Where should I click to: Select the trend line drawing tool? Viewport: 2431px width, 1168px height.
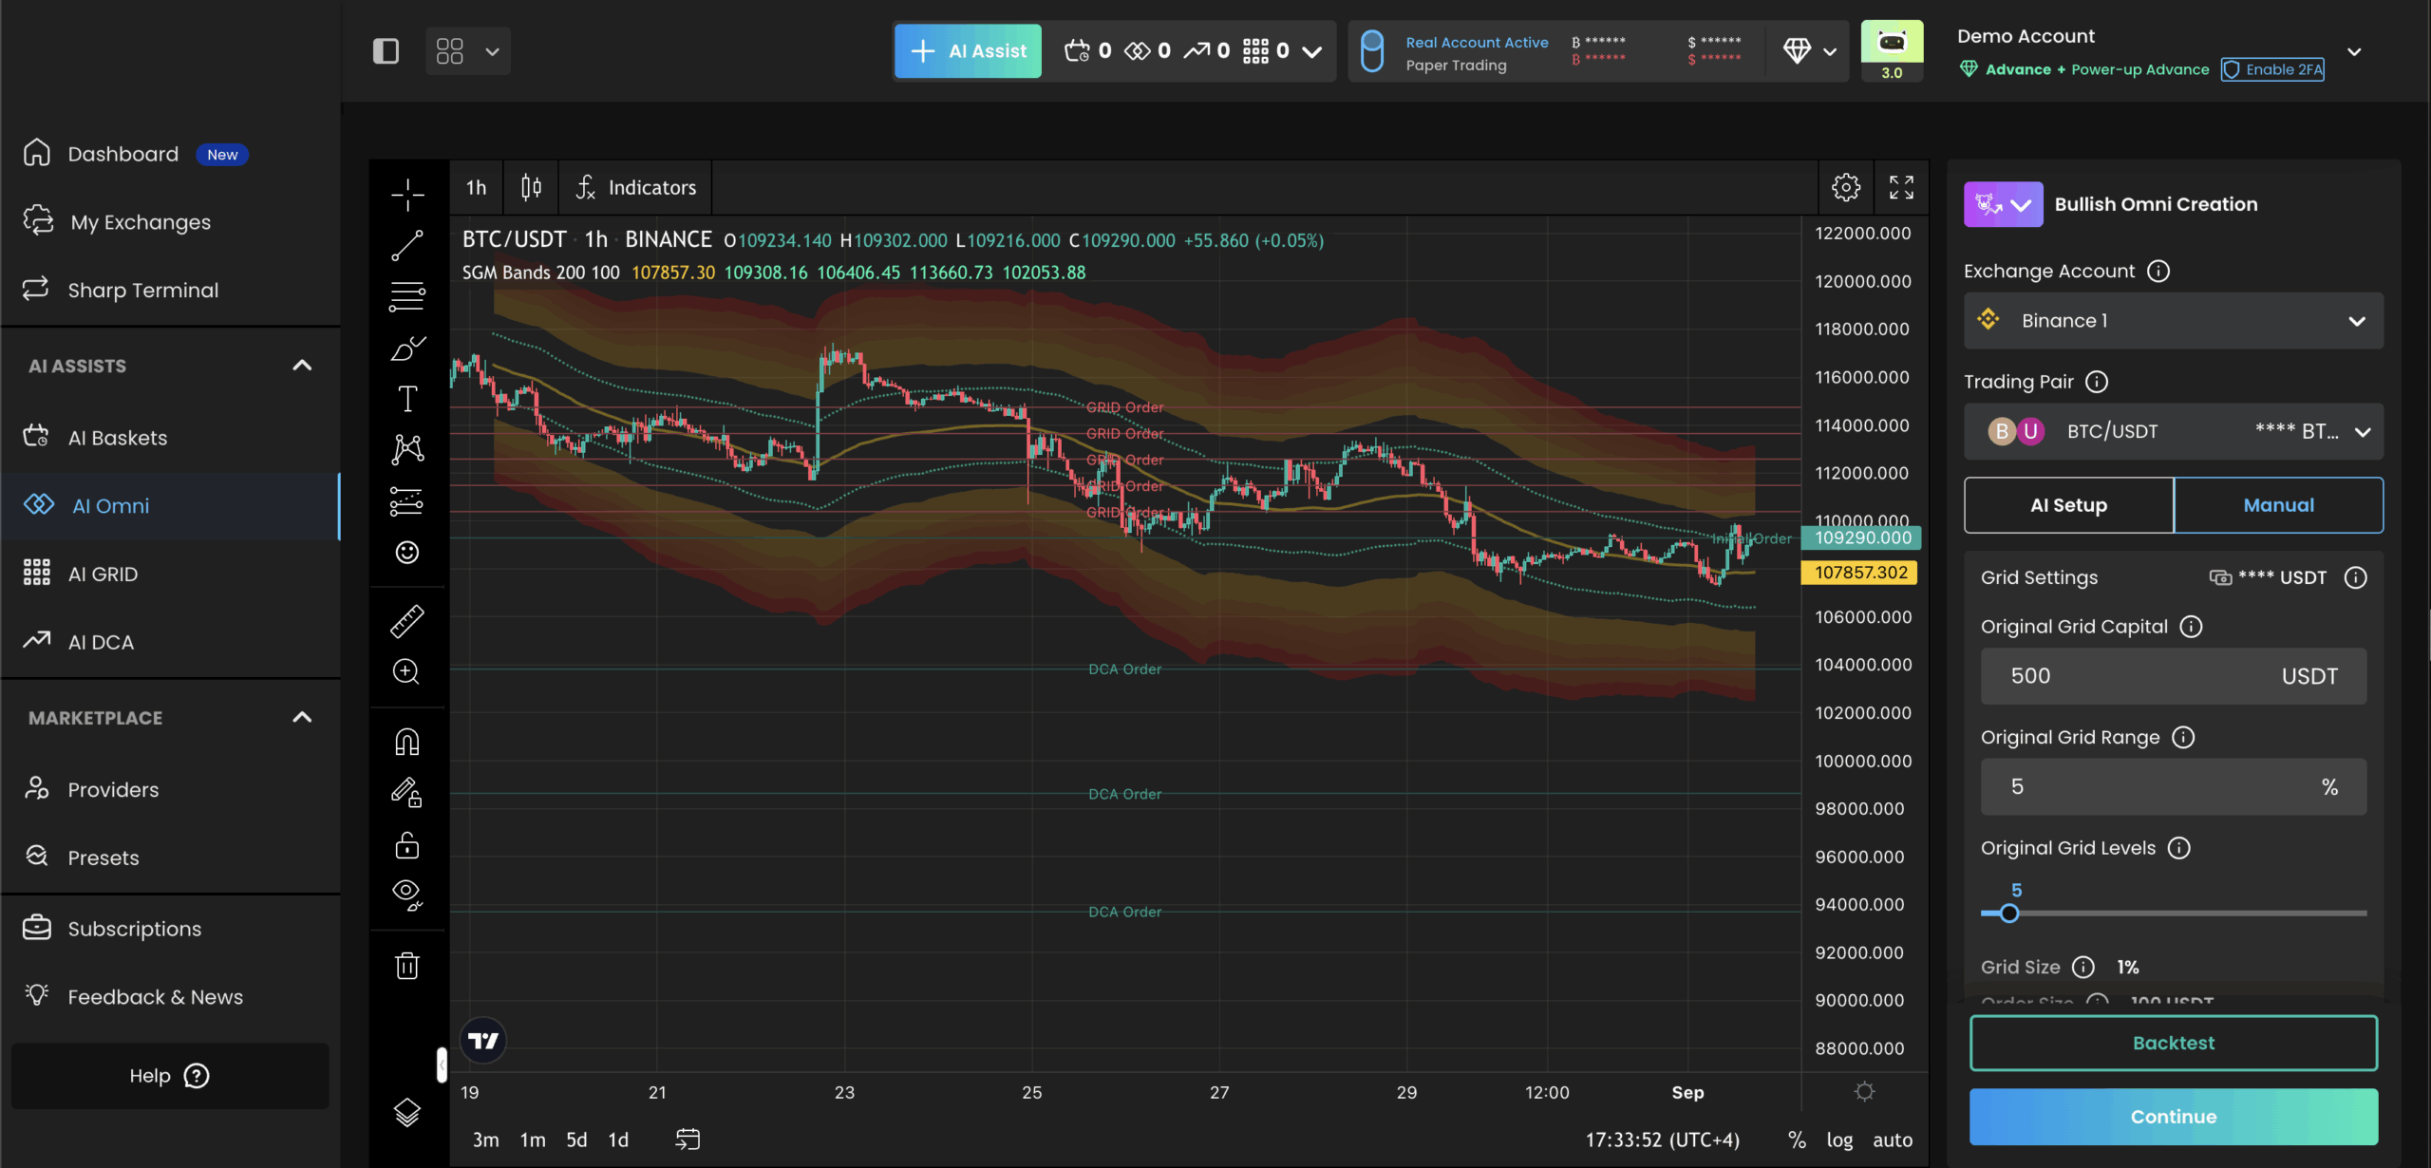(407, 246)
